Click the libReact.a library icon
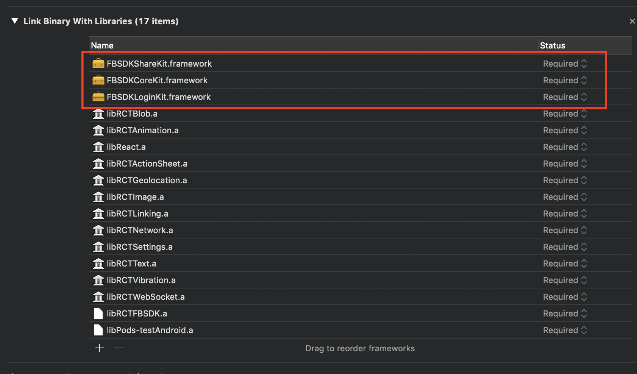Viewport: 637px width, 374px height. [98, 147]
